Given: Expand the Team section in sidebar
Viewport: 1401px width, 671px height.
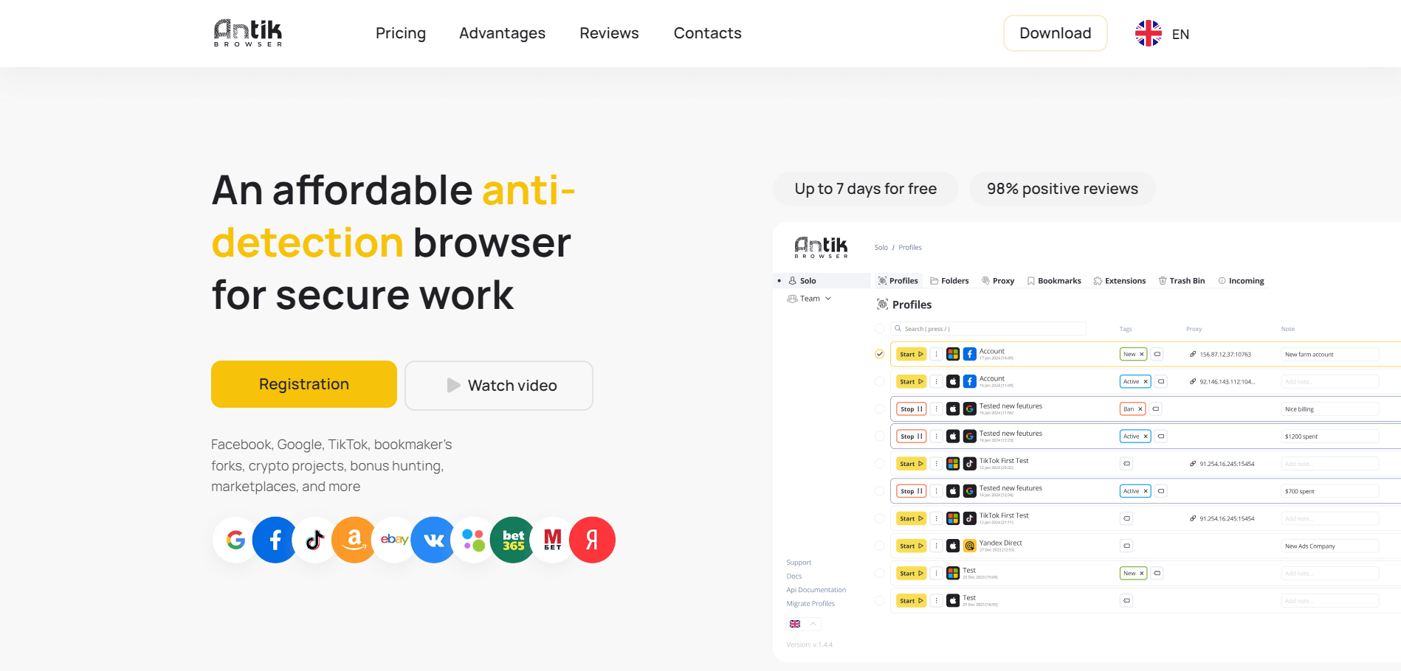Looking at the screenshot, I should point(810,299).
